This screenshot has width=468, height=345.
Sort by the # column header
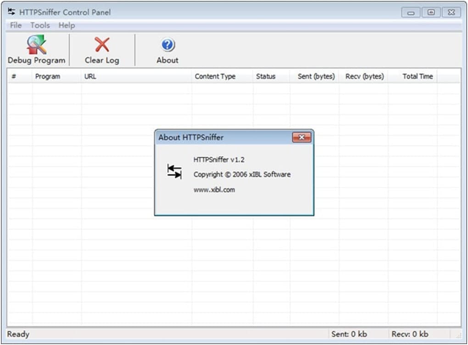coord(19,77)
